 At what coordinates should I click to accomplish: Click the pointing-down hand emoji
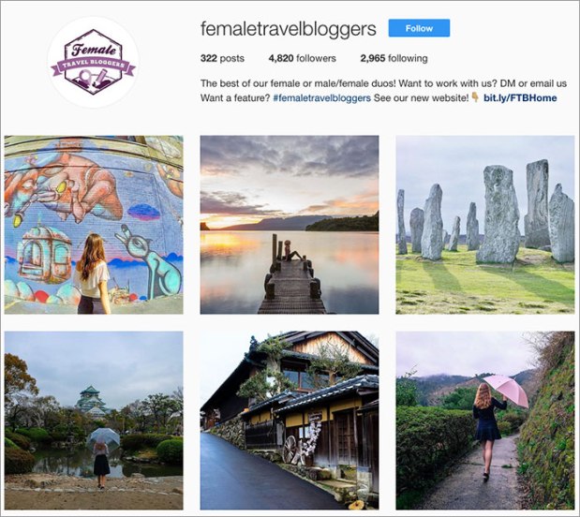click(475, 97)
